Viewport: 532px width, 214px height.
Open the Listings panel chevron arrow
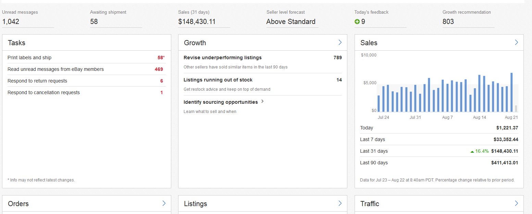[x=340, y=203]
